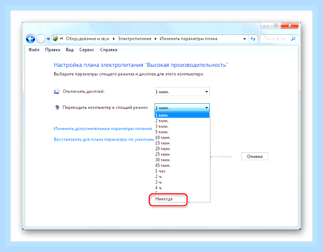Click Восстановить для плана параметры по умолчанию link
The image size is (323, 252).
pos(104,139)
